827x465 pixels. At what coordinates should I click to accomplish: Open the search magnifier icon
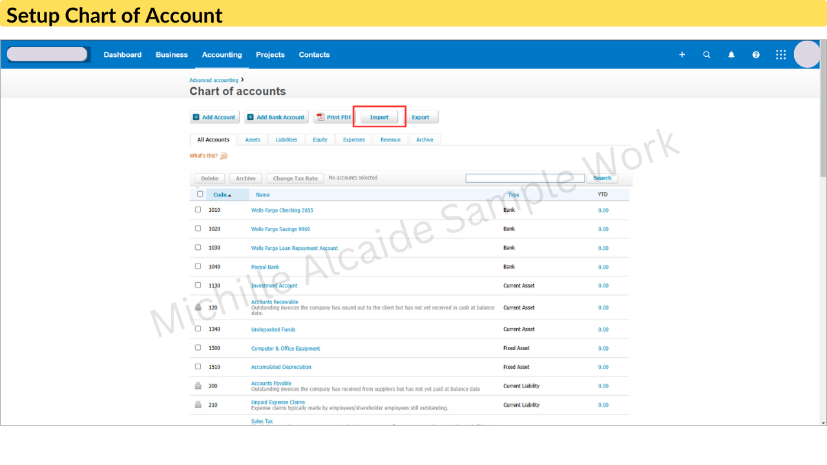point(707,55)
